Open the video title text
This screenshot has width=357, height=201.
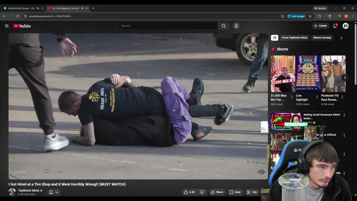point(67,184)
